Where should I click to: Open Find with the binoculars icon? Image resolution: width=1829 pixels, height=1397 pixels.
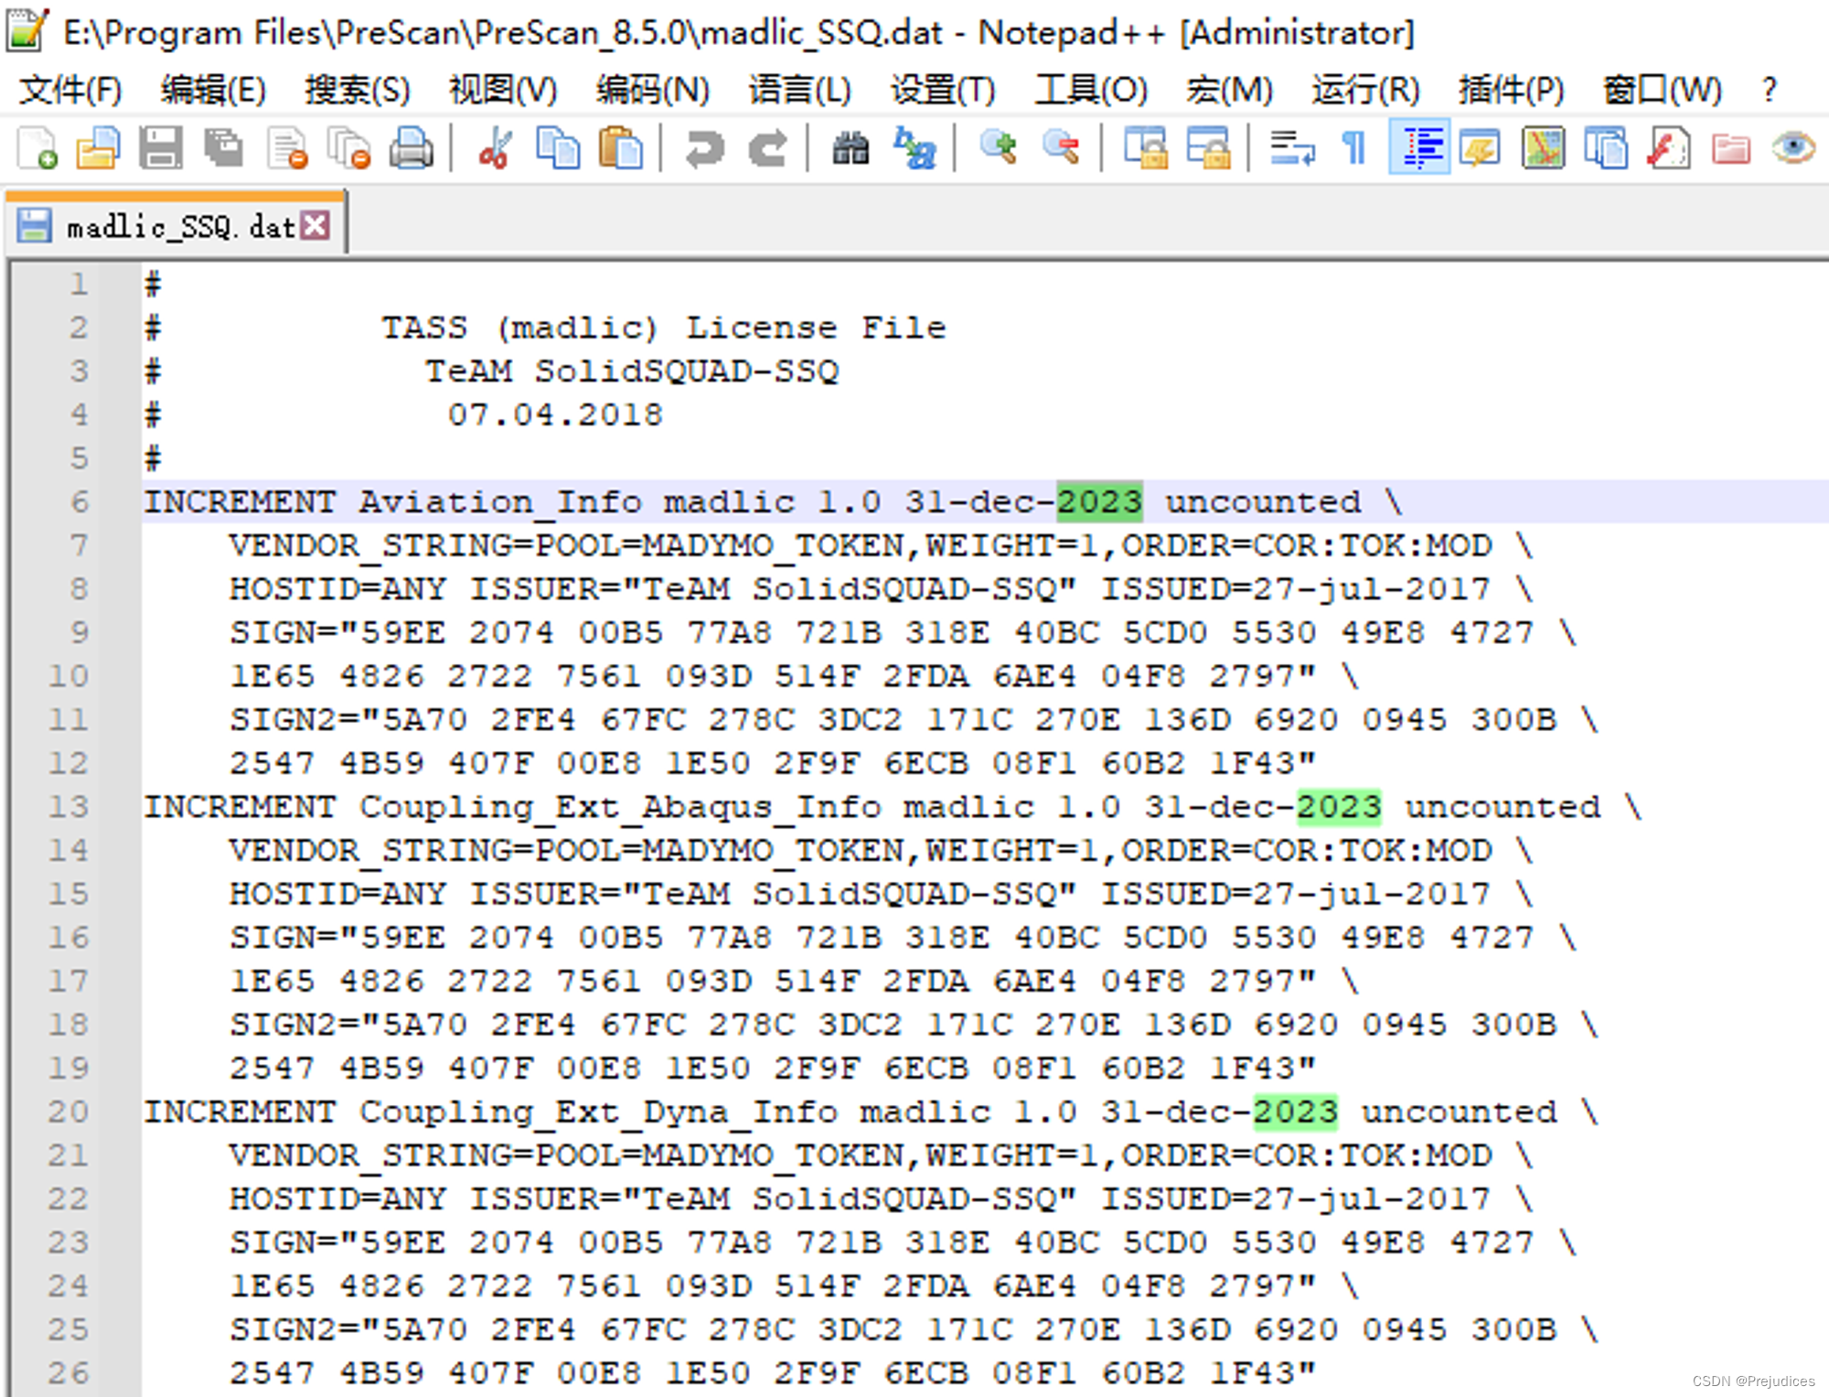(850, 148)
